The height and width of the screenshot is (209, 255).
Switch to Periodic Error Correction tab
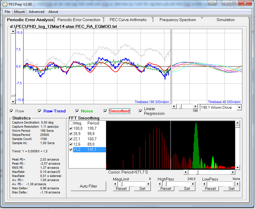(x=79, y=20)
